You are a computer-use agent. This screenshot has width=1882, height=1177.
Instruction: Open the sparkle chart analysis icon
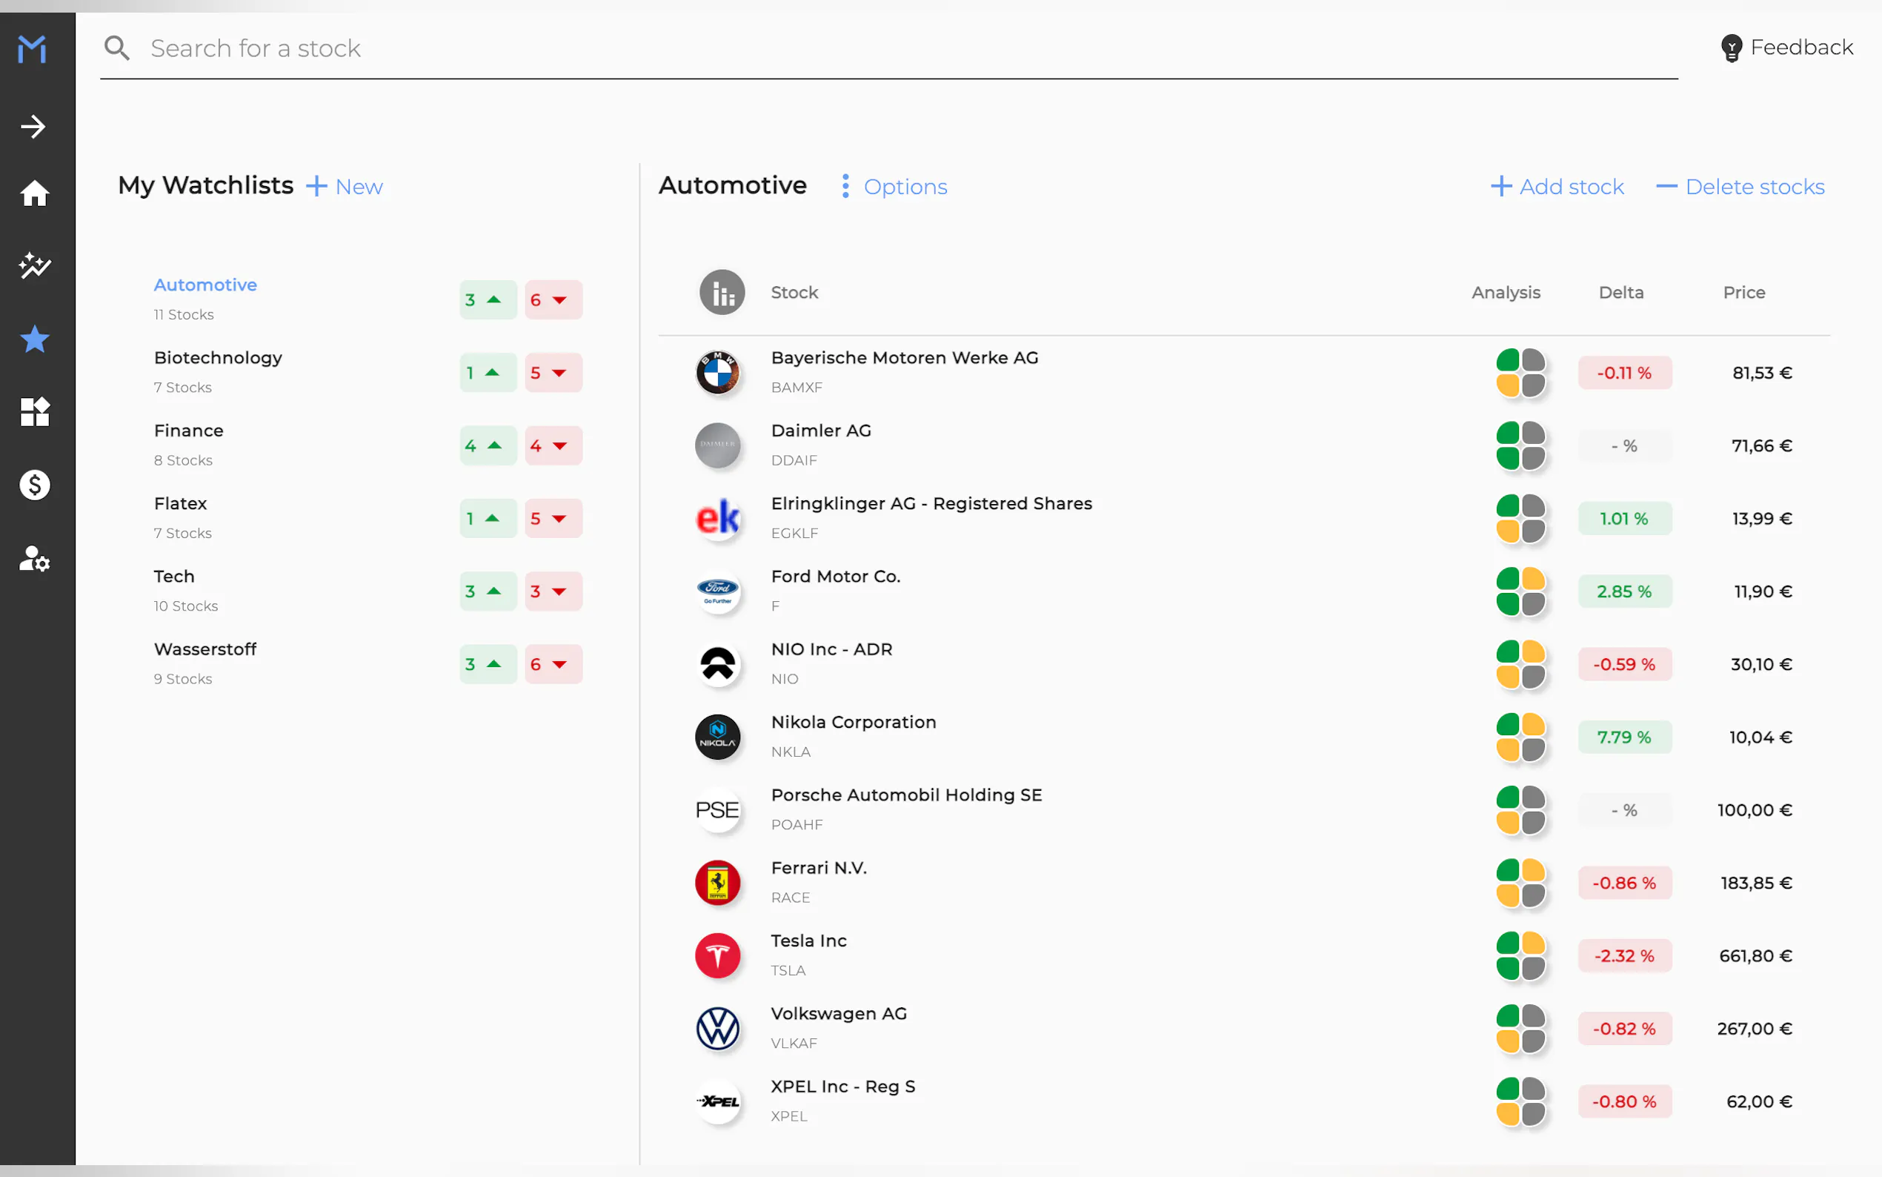(x=34, y=265)
